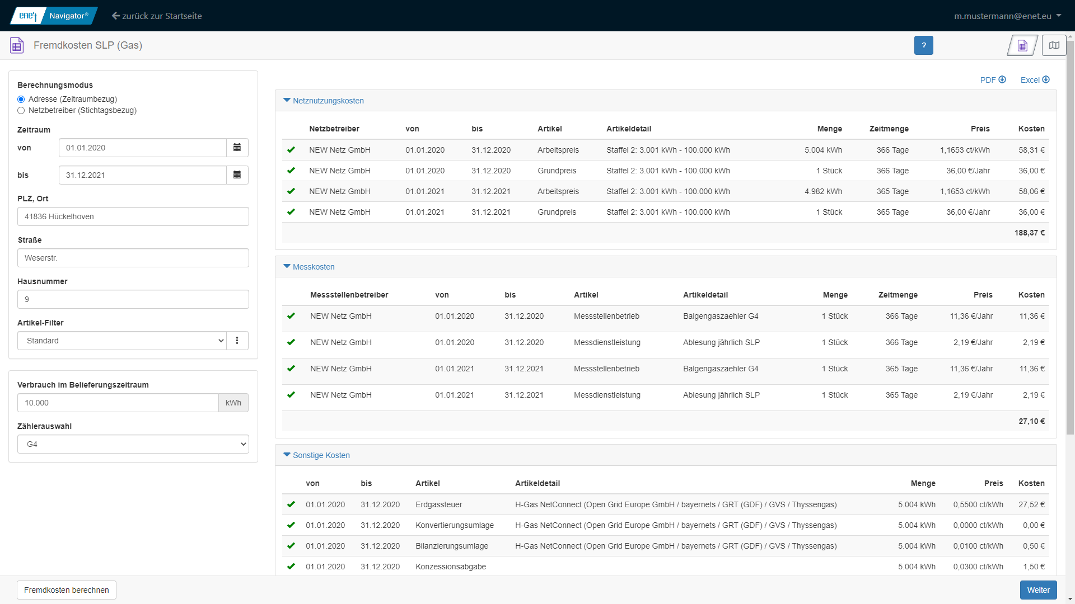
Task: Click the enet Navigator logo
Action: pos(54,16)
